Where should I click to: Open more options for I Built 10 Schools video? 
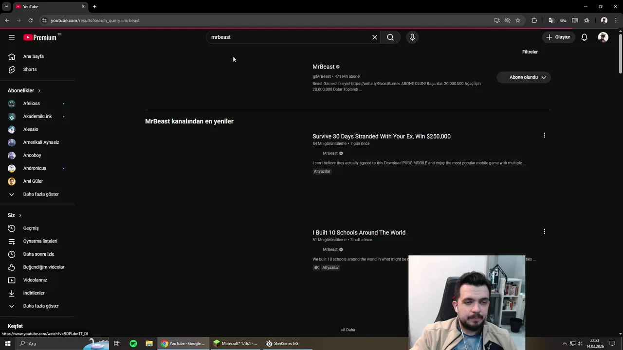pos(544,232)
